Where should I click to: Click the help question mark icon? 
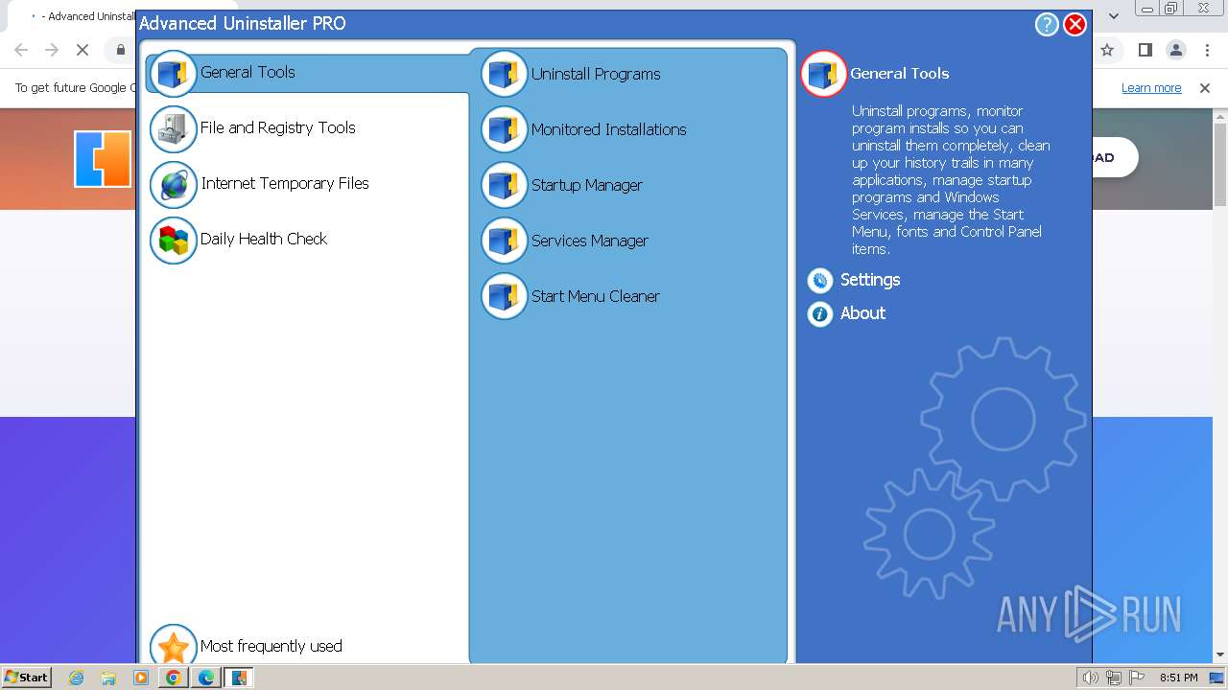(x=1047, y=24)
